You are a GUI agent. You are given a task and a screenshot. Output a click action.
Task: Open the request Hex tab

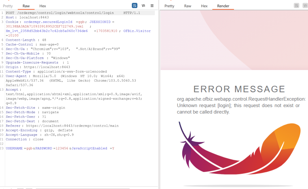pyautogui.click(x=43, y=6)
